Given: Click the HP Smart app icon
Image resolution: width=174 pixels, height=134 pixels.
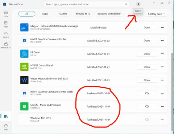Looking at the screenshot, I should point(24,54).
